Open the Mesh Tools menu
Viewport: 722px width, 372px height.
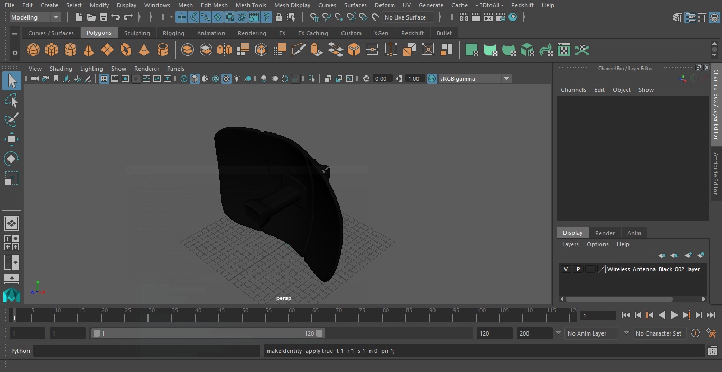(251, 5)
